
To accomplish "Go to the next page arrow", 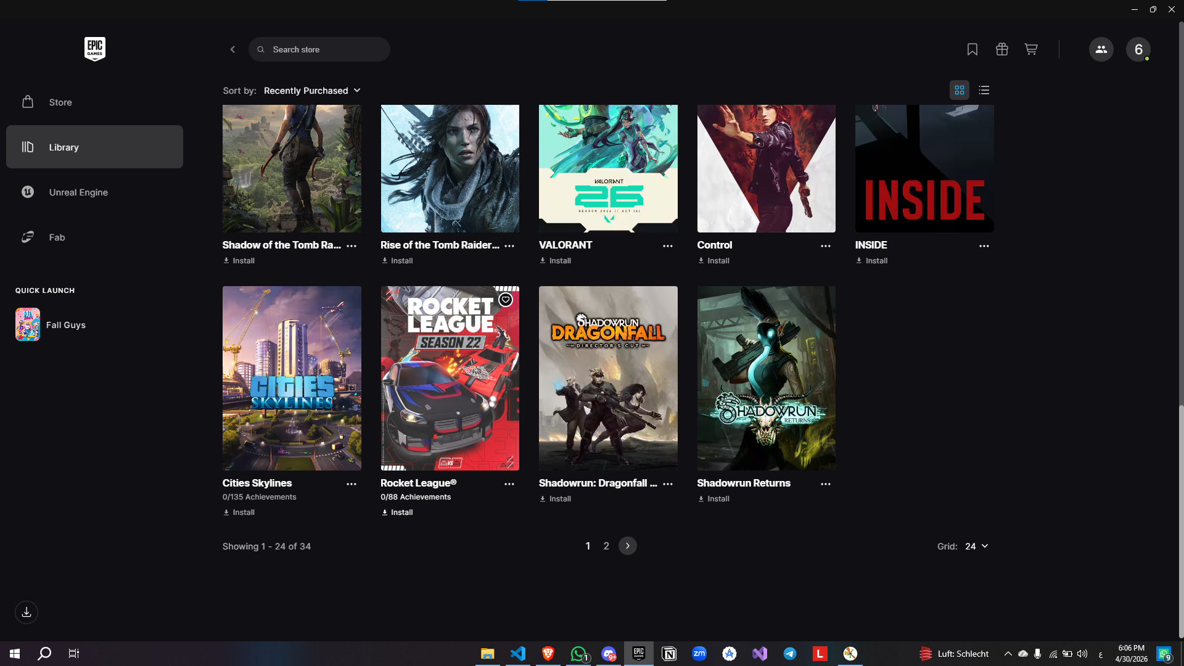I will coord(628,546).
